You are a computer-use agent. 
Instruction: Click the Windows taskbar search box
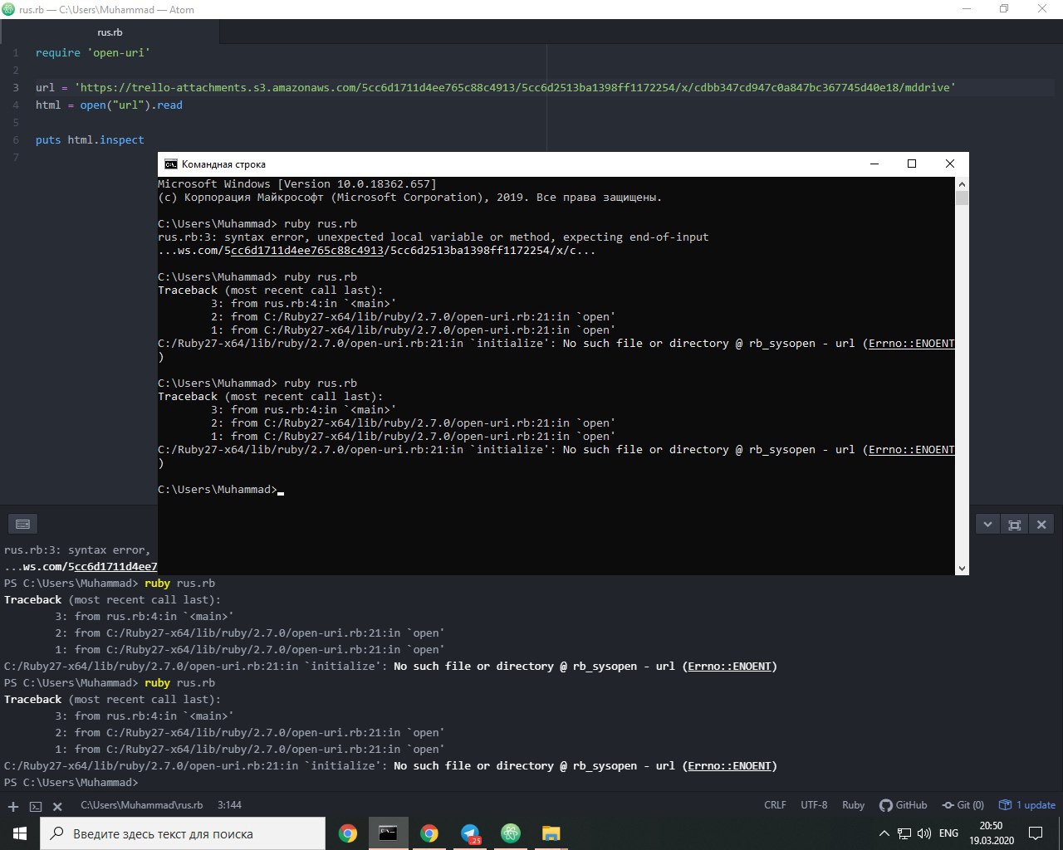point(183,833)
